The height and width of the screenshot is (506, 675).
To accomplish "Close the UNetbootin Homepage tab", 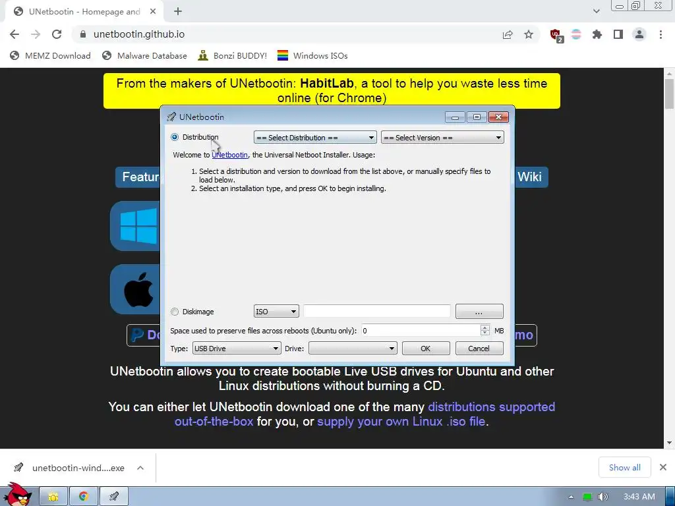I will [x=153, y=12].
